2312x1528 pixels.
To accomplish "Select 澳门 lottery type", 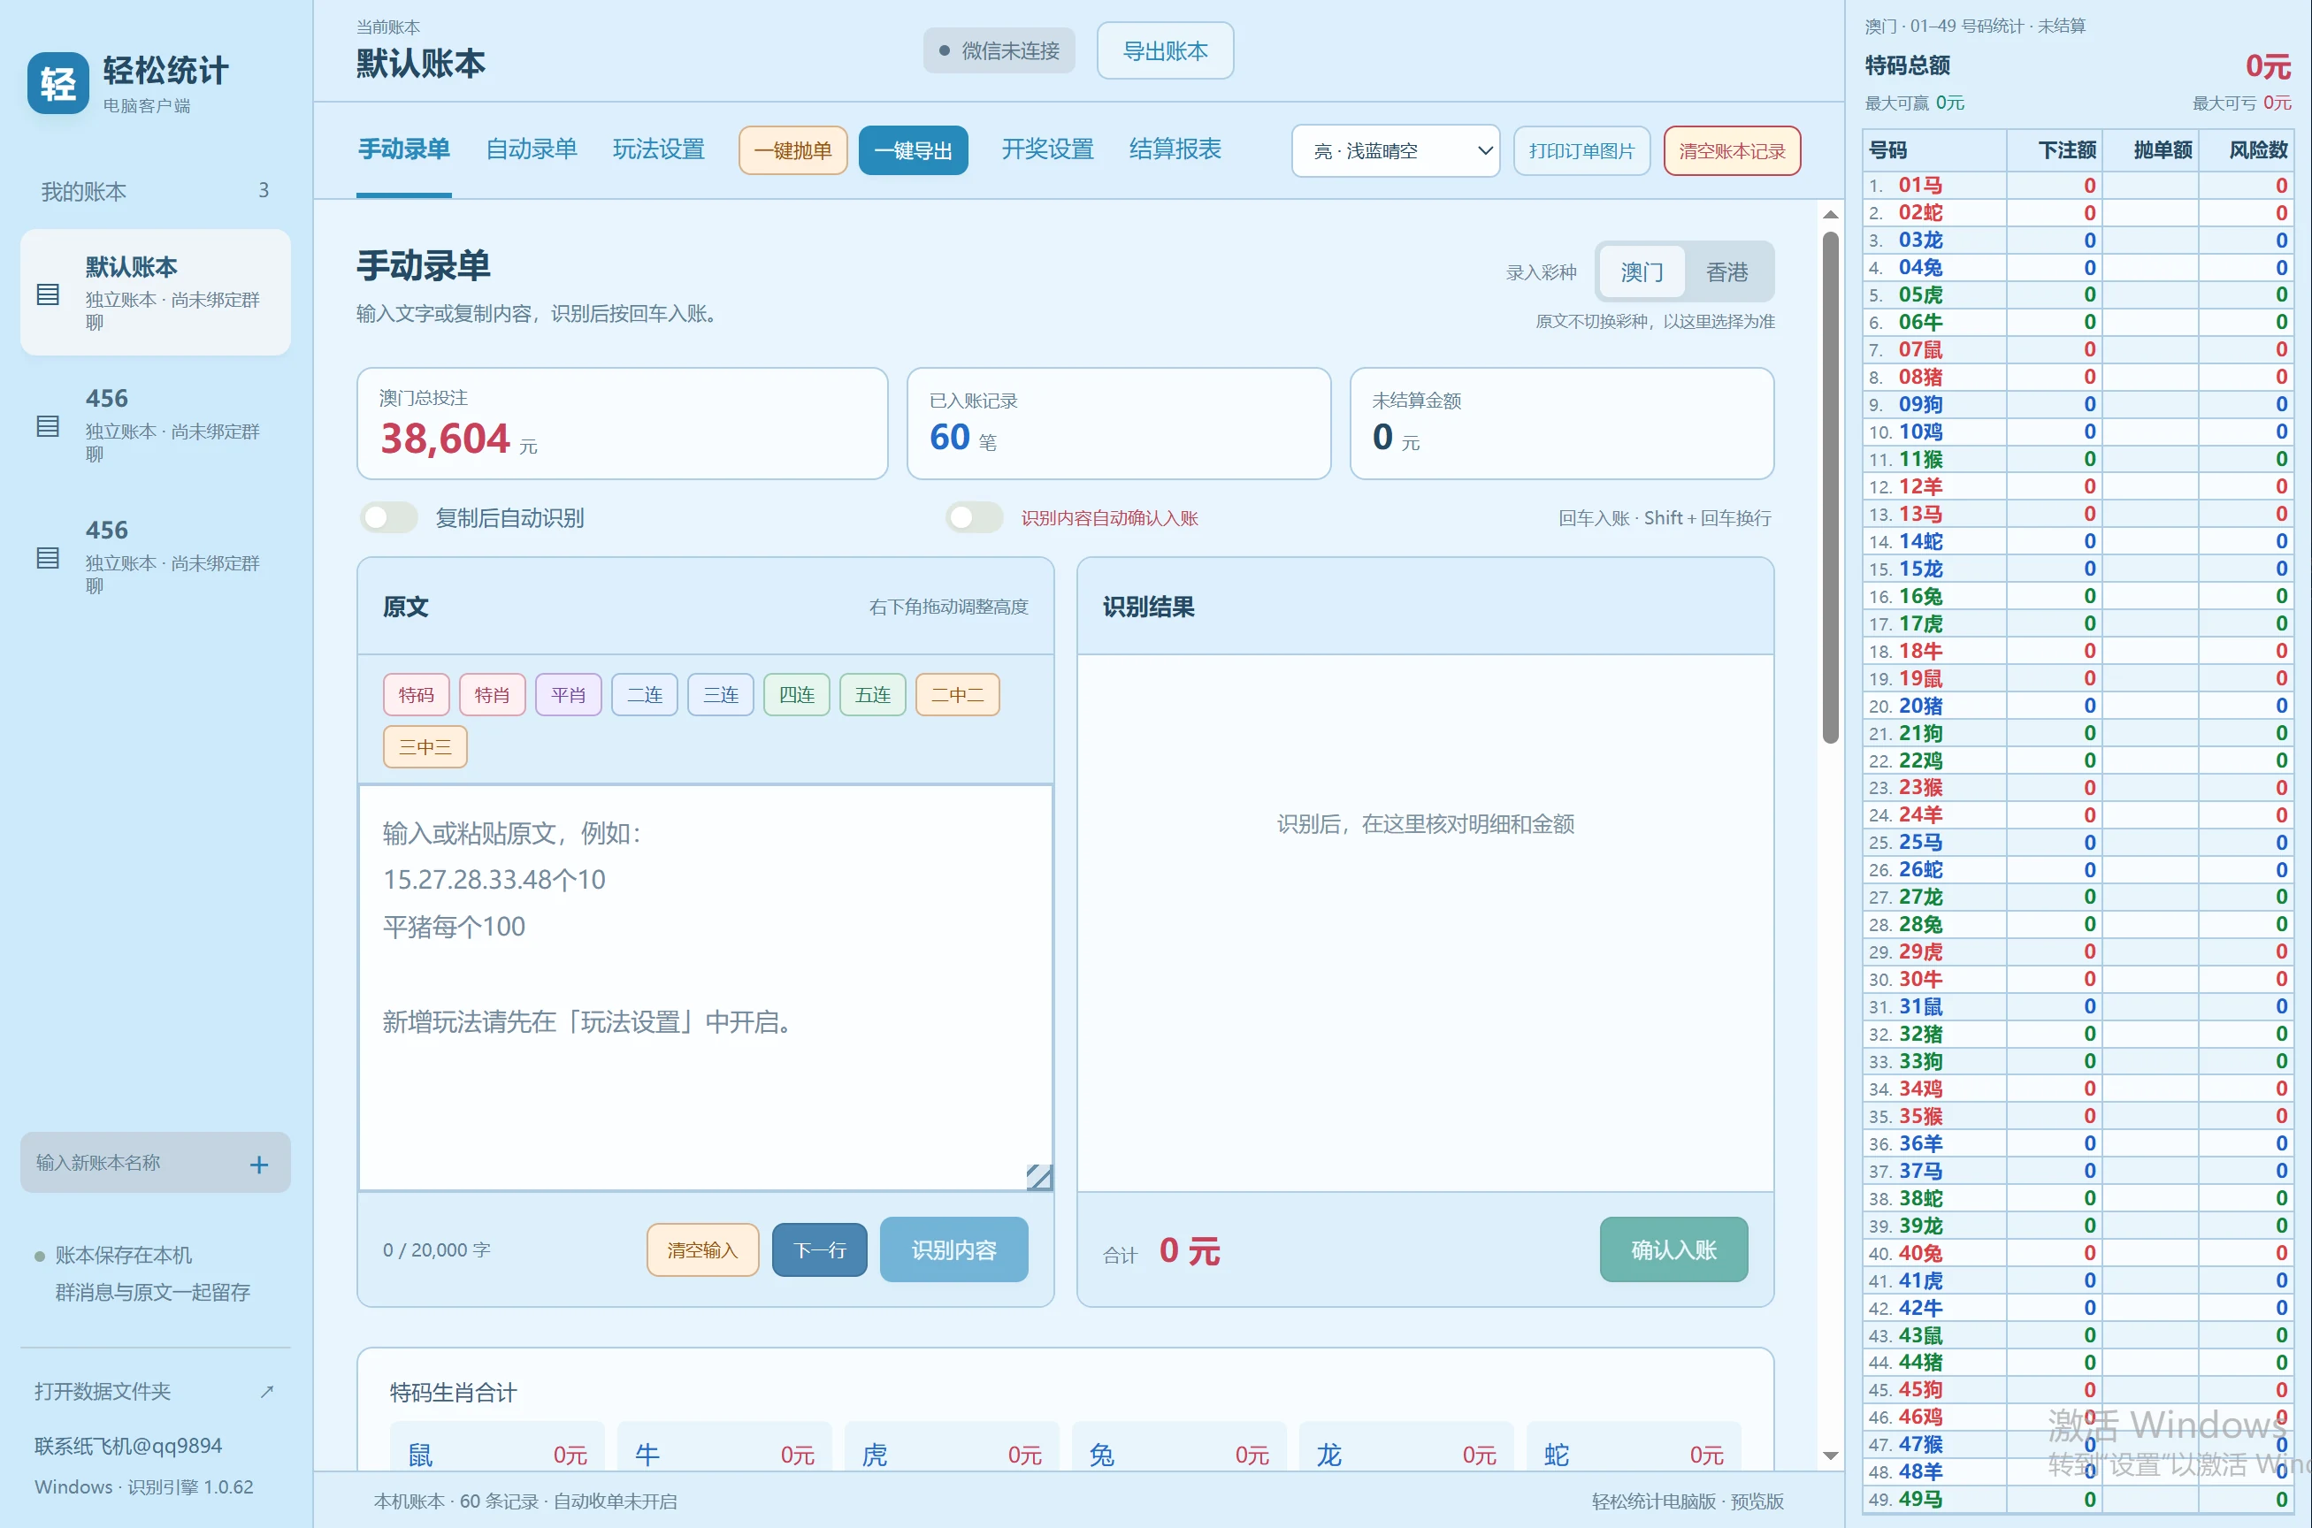I will (1642, 271).
